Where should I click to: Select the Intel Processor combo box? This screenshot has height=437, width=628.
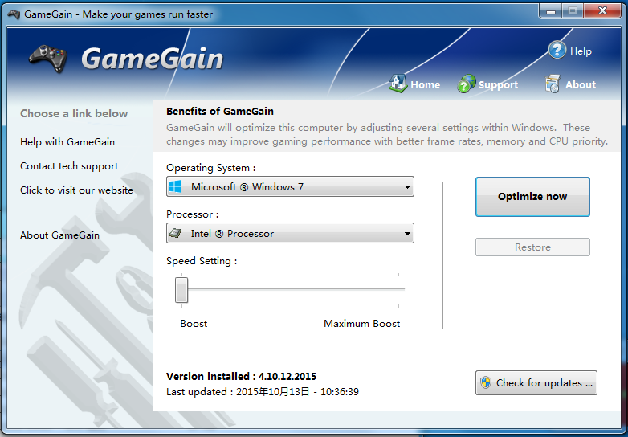290,233
